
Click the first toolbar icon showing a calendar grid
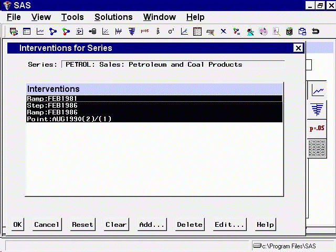14,31
